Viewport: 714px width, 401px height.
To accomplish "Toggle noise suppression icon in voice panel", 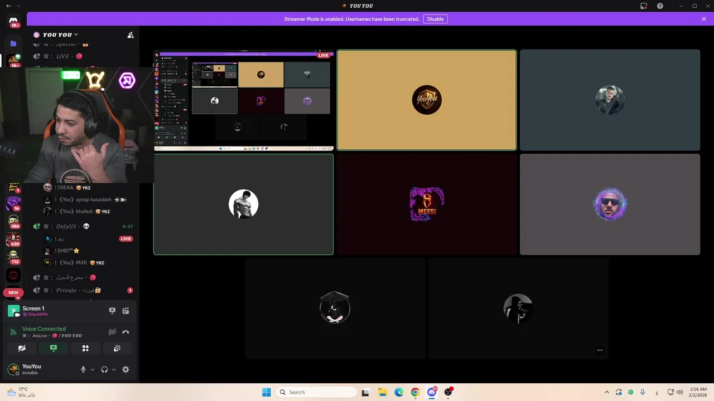I will [112, 332].
